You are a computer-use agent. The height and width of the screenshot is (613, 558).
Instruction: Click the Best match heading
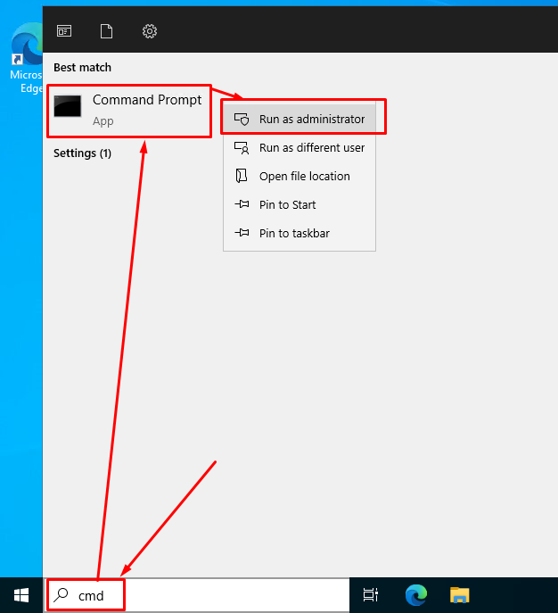(x=82, y=68)
